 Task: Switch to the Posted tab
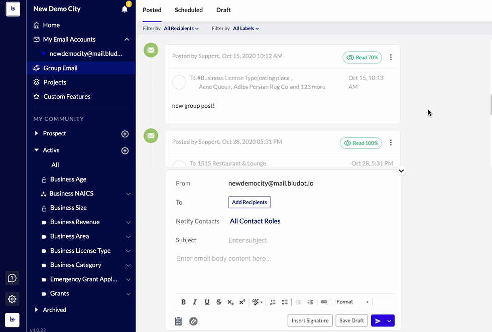(x=152, y=10)
